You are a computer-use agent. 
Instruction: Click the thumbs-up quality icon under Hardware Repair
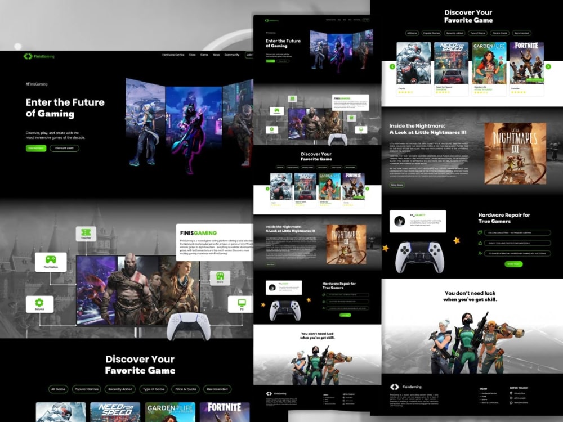[480, 243]
